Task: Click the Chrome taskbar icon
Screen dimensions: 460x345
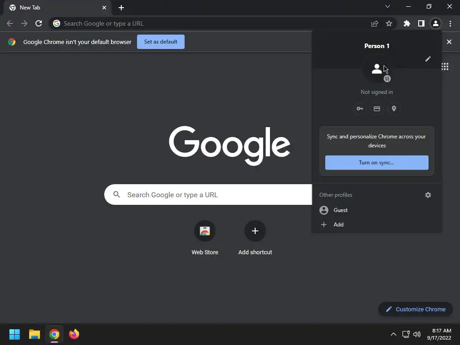Action: pyautogui.click(x=54, y=334)
